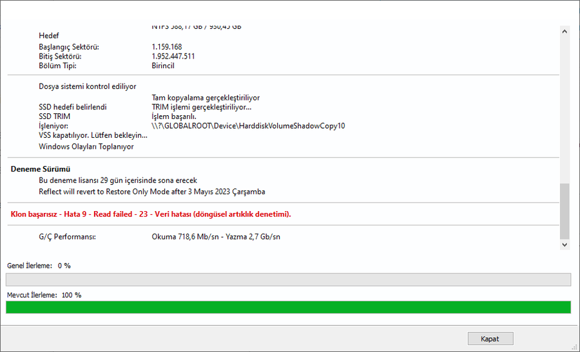
Task: Click the 'Genel İlerleme: 0 %' label
Action: coord(39,266)
